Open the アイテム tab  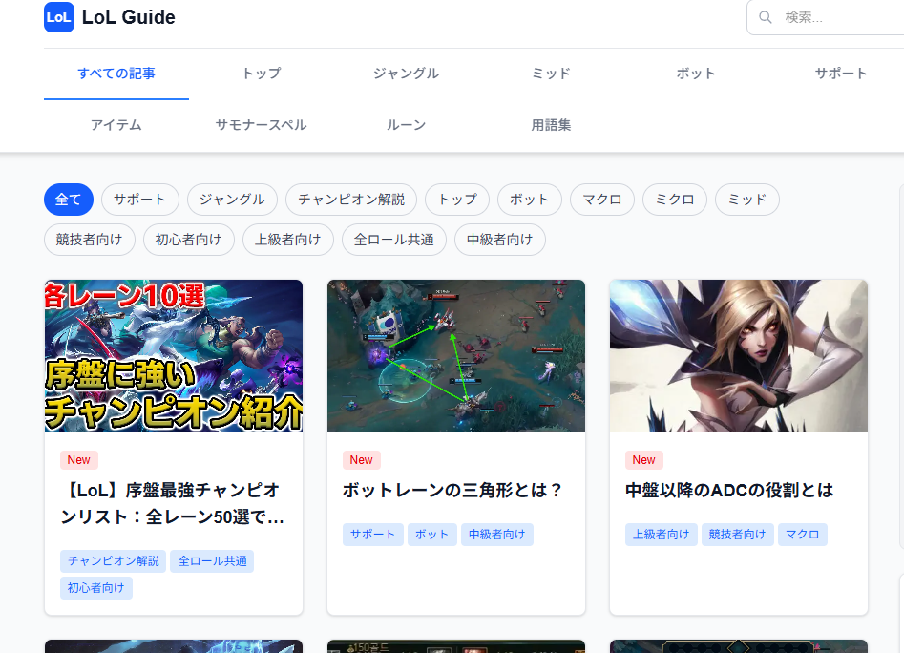click(x=116, y=125)
